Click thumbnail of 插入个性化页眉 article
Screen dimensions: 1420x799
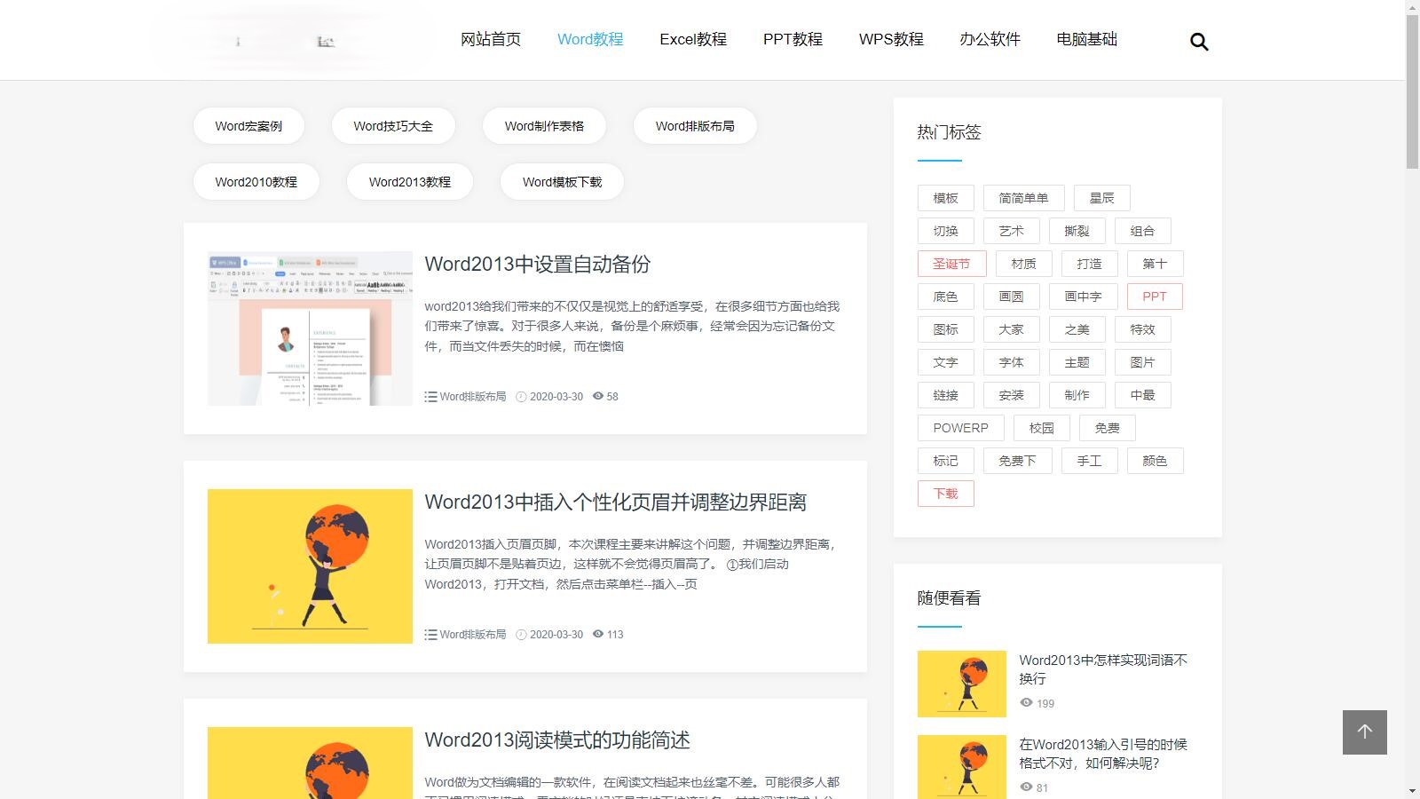click(310, 566)
